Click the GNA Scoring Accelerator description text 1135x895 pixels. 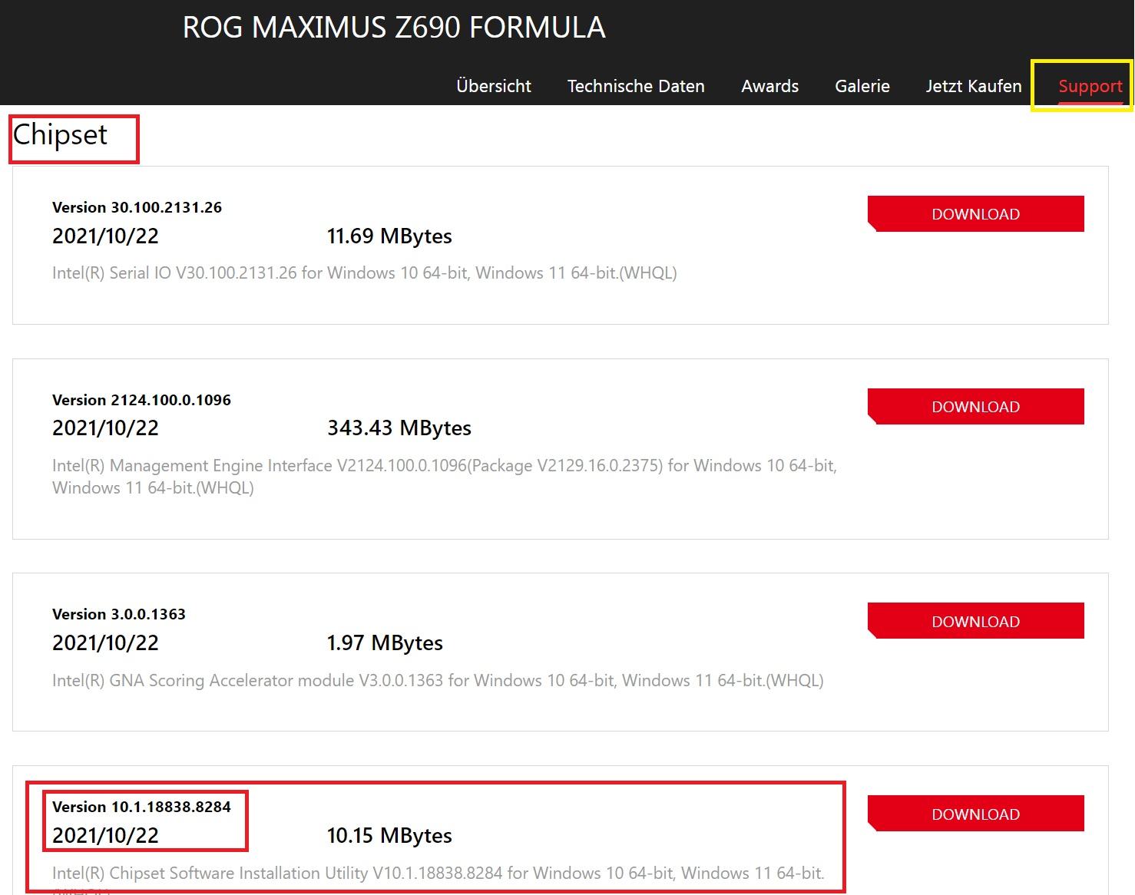click(438, 681)
